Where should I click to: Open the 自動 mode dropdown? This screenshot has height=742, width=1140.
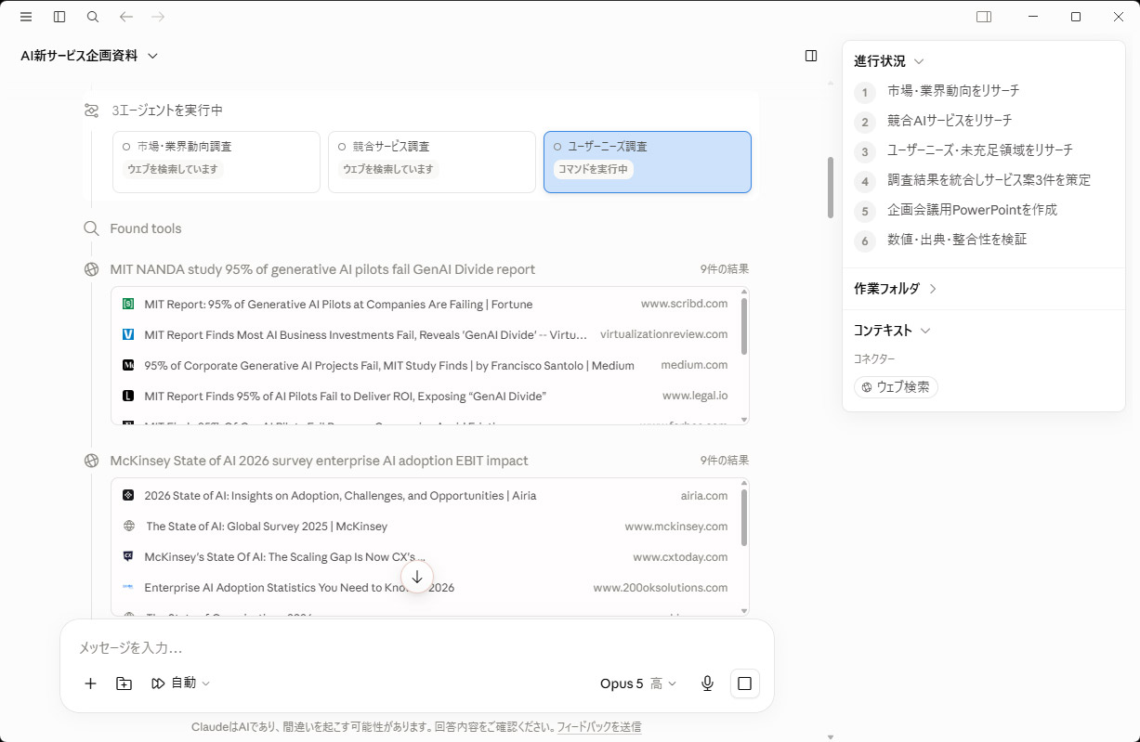181,683
